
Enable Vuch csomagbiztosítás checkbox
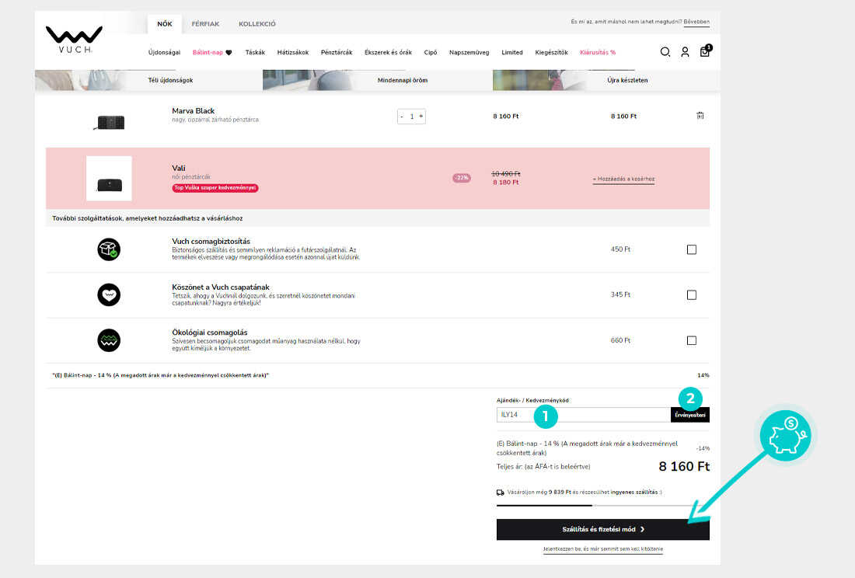692,249
